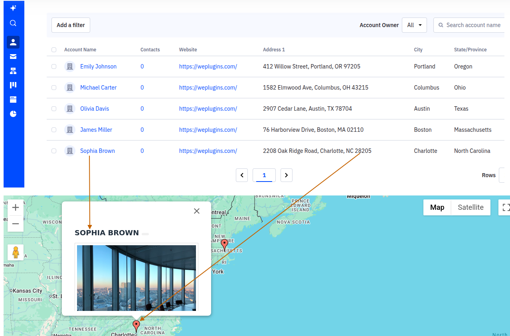
Task: Open the Account Owner All dropdown
Action: [x=414, y=25]
